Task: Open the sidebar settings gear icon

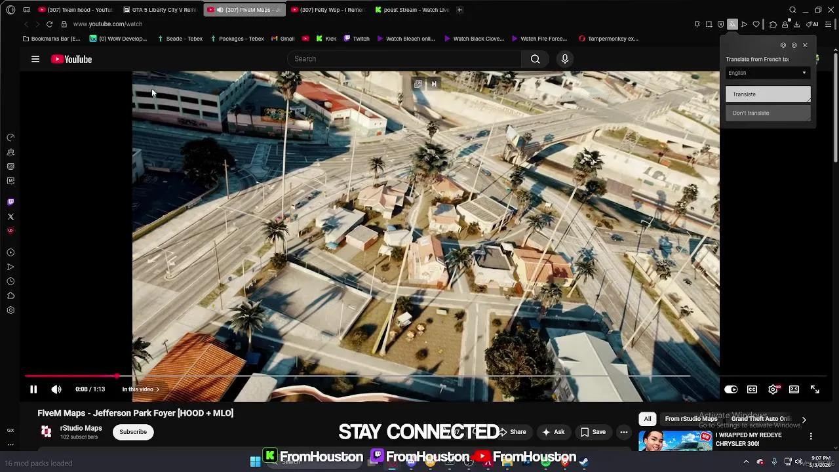Action: coord(10,310)
